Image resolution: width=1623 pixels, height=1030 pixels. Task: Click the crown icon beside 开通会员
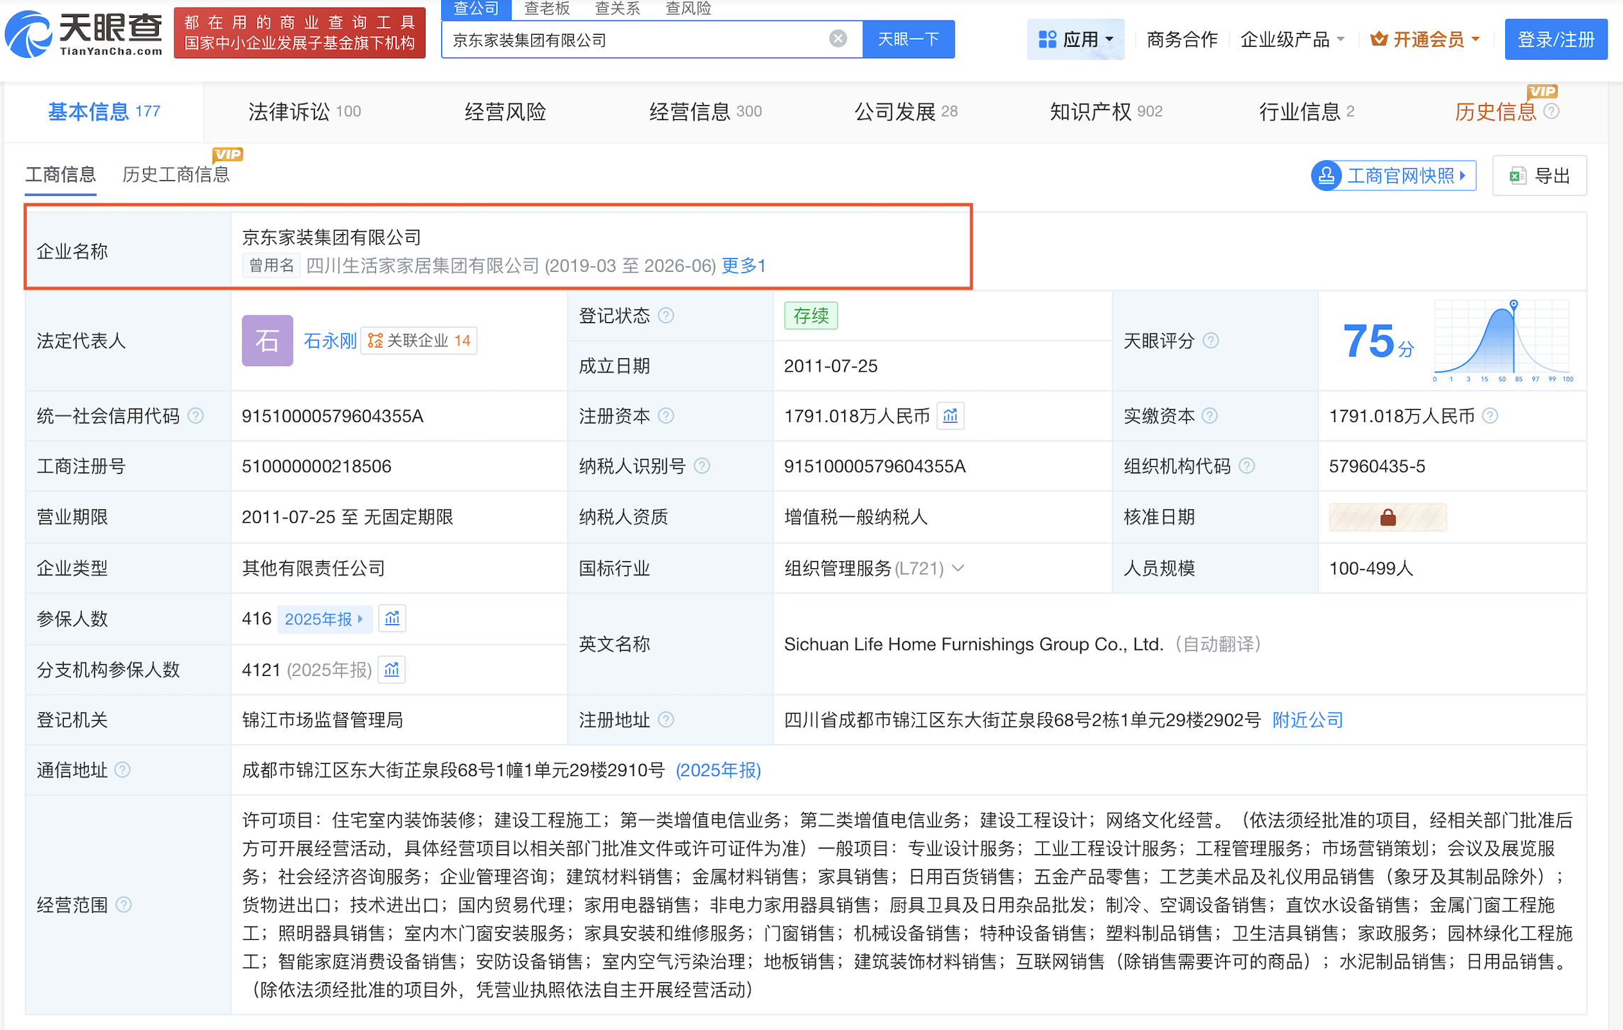pyautogui.click(x=1378, y=40)
